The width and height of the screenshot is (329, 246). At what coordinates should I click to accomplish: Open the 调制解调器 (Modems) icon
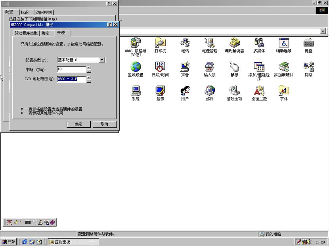pyautogui.click(x=234, y=44)
